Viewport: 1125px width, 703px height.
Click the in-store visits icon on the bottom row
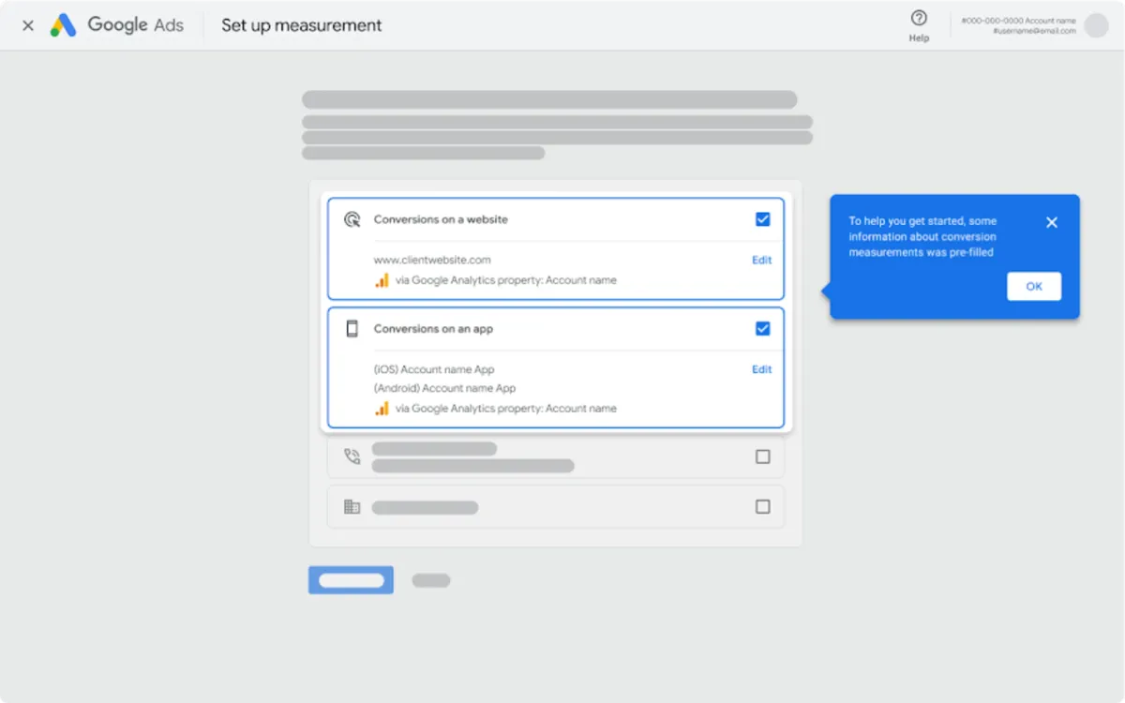352,506
